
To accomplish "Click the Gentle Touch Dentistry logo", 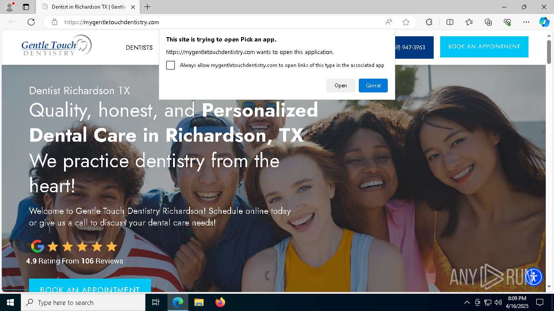I will click(x=57, y=46).
